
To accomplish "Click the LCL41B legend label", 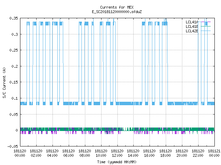I will click(192, 26).
